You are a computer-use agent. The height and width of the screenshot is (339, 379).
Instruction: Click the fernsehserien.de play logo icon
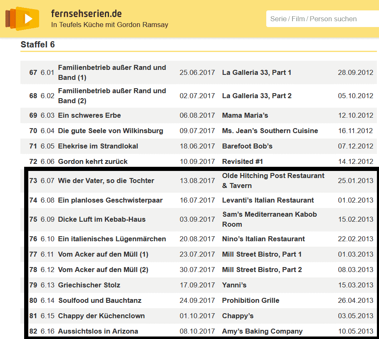click(22, 19)
